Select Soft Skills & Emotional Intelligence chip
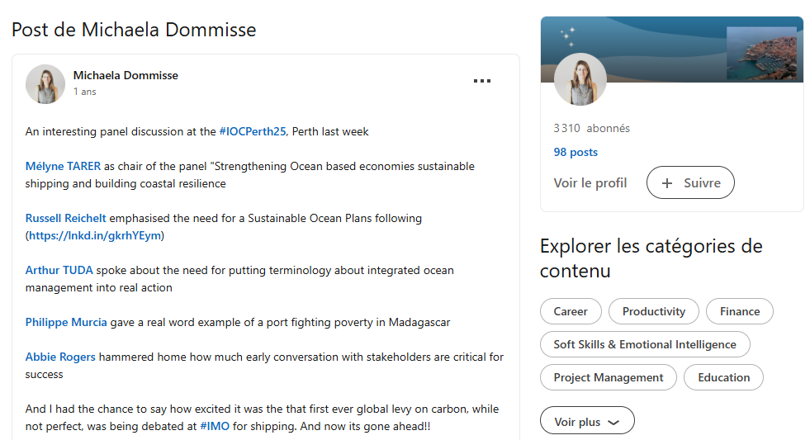 pos(645,344)
